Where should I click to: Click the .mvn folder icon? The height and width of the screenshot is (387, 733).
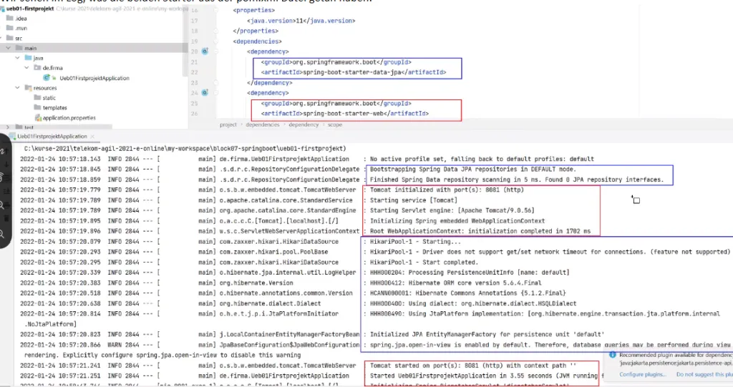pos(9,28)
